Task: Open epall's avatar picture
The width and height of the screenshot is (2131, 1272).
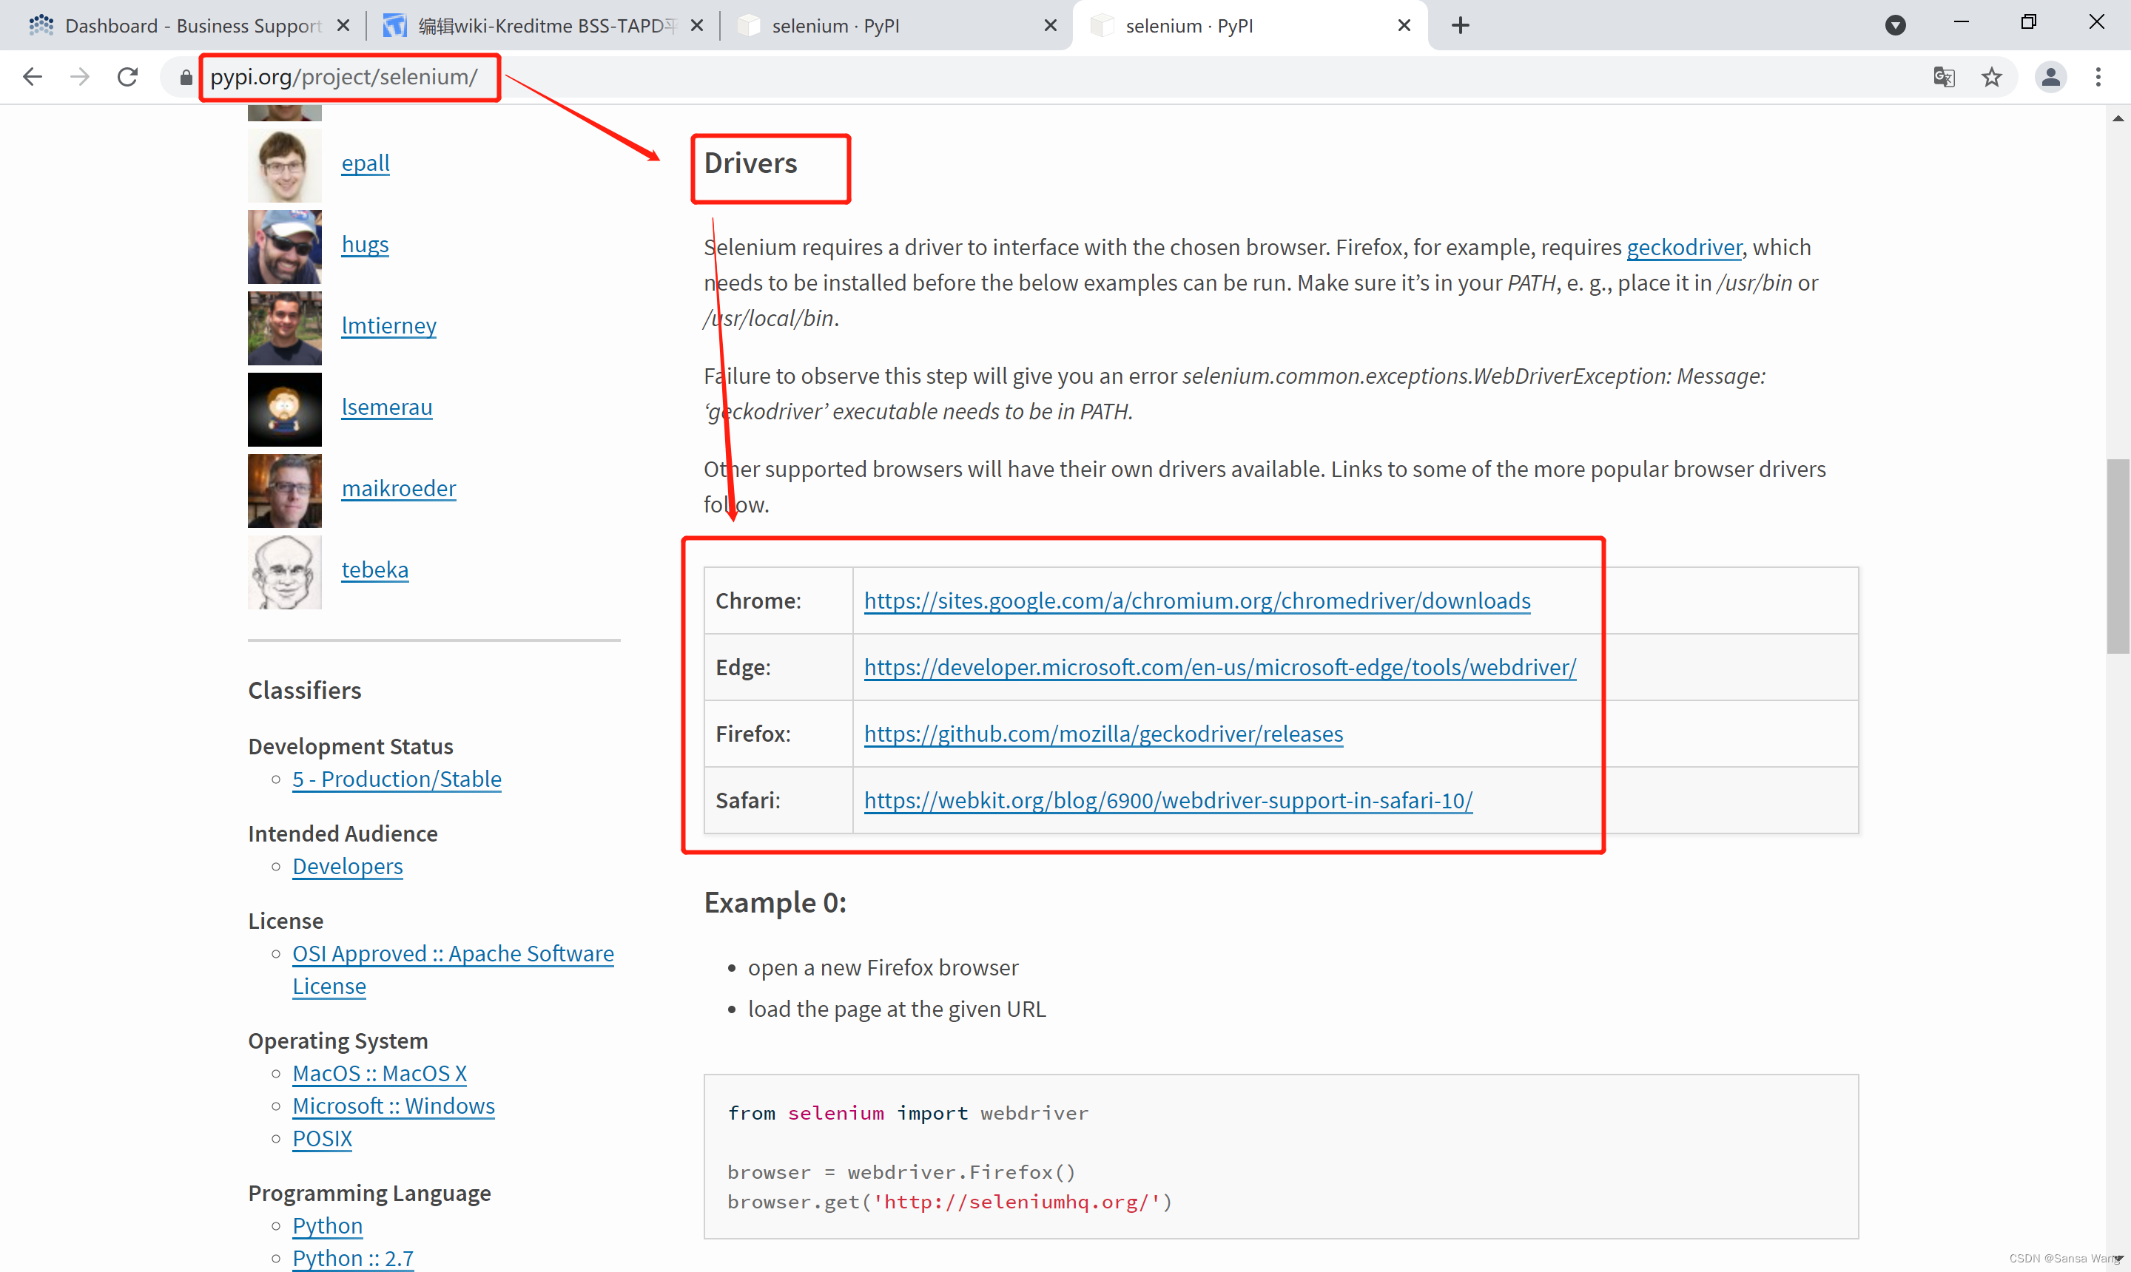Action: click(x=285, y=166)
